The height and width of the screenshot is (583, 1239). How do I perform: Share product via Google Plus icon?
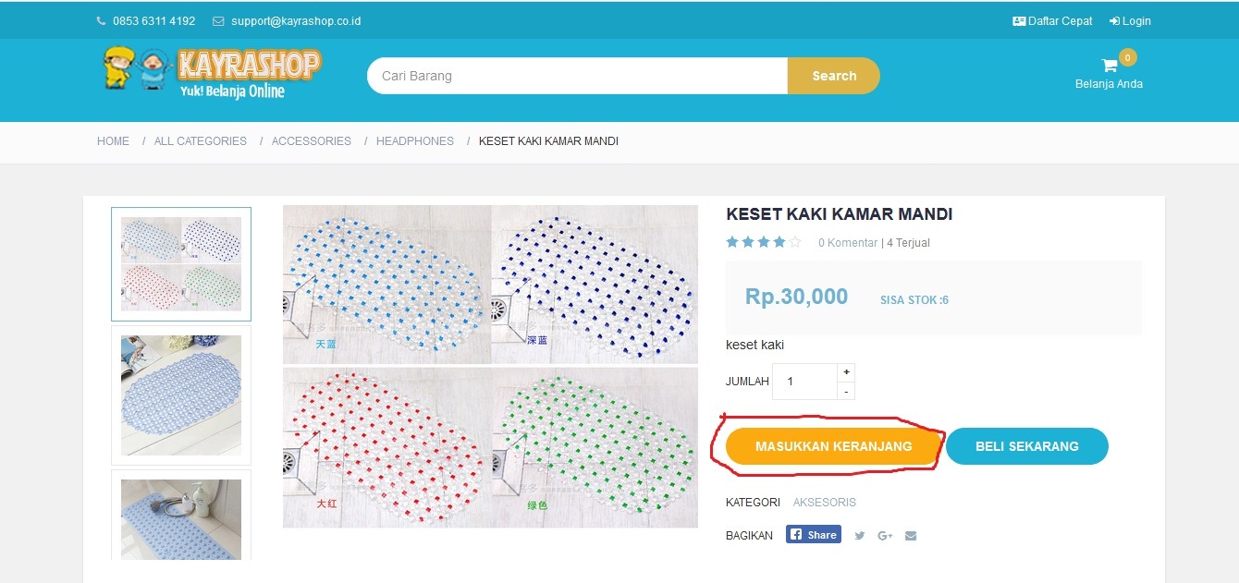[x=885, y=536]
